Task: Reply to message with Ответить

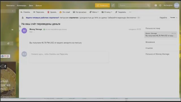Action: tap(25, 12)
